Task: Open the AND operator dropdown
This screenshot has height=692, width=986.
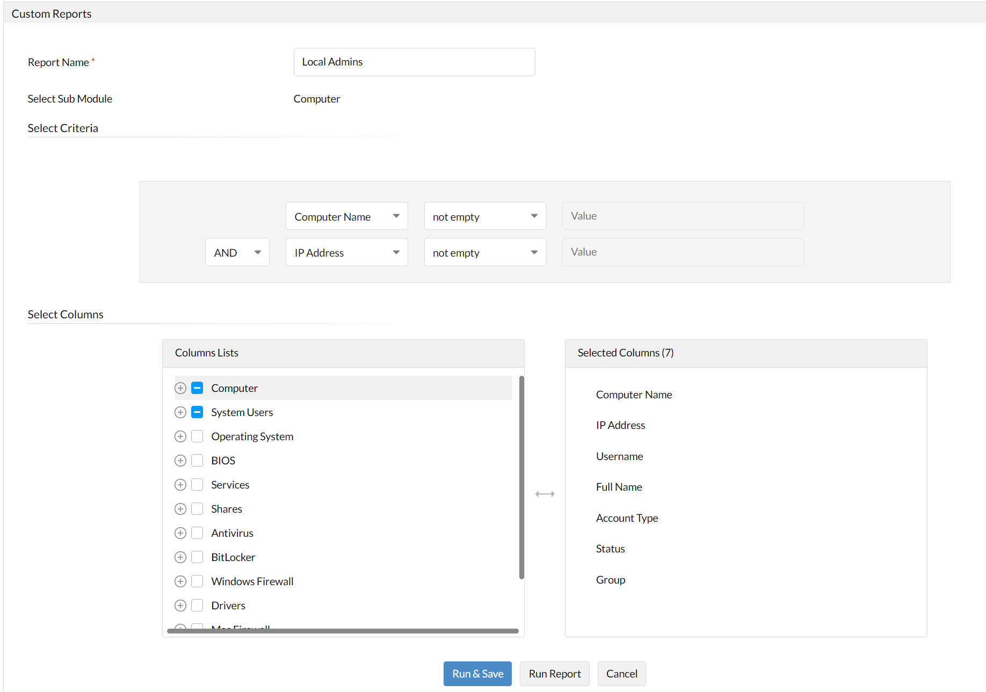Action: [237, 252]
